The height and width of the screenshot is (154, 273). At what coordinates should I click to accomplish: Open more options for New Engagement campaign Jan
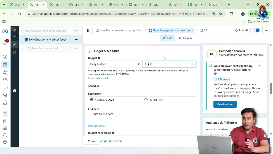coord(77,31)
